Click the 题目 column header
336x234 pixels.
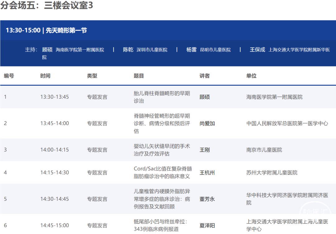(x=139, y=76)
